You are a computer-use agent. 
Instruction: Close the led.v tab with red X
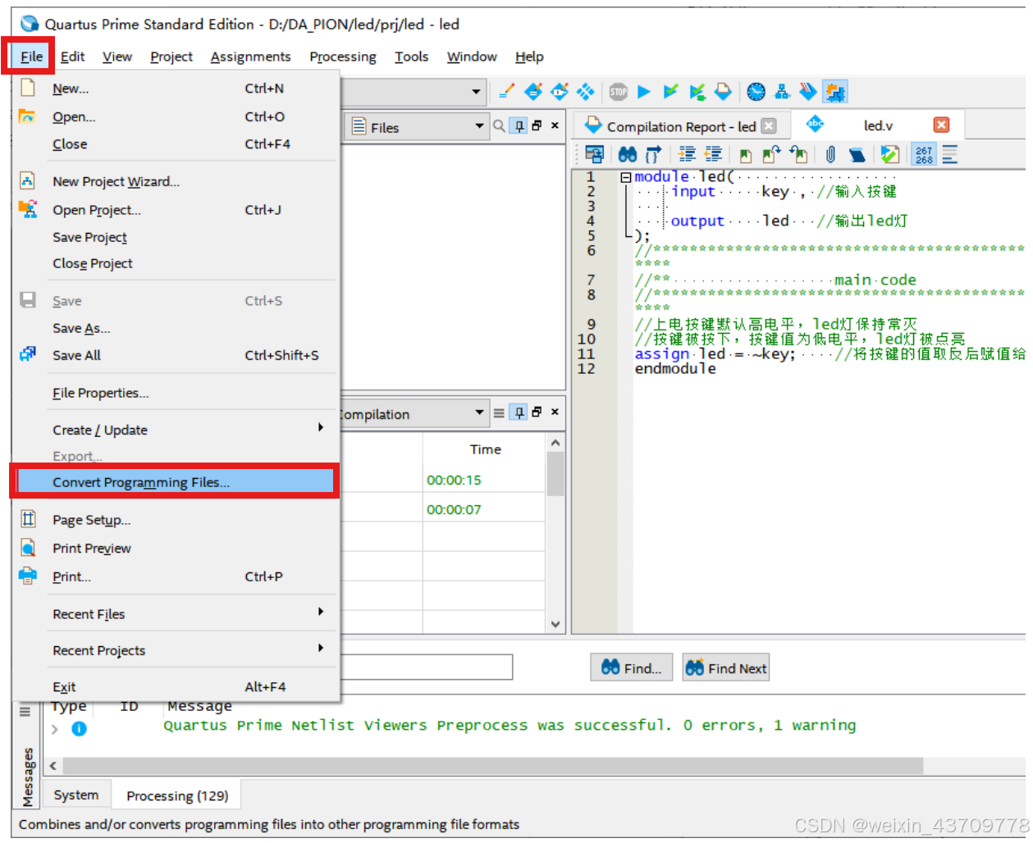pos(941,125)
